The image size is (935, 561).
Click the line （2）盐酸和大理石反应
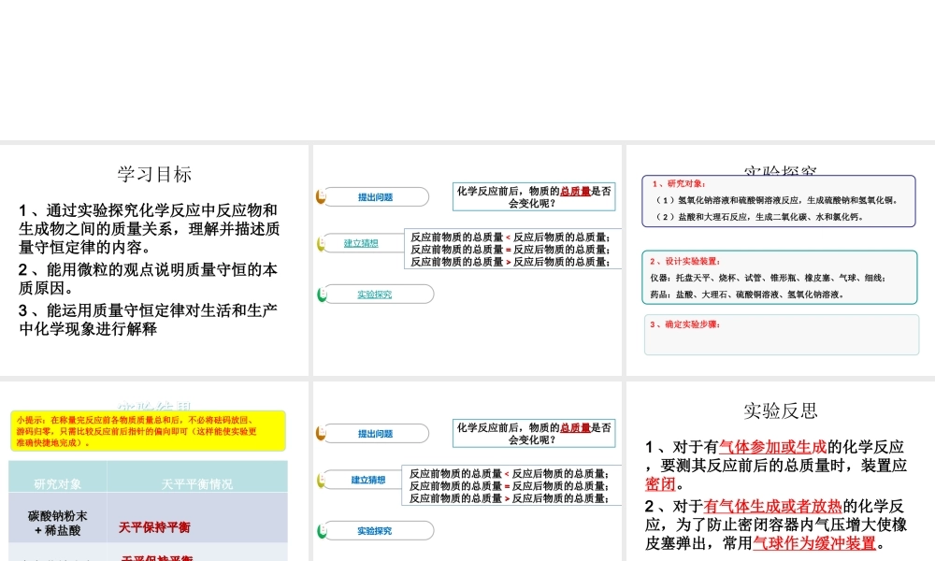(x=758, y=217)
